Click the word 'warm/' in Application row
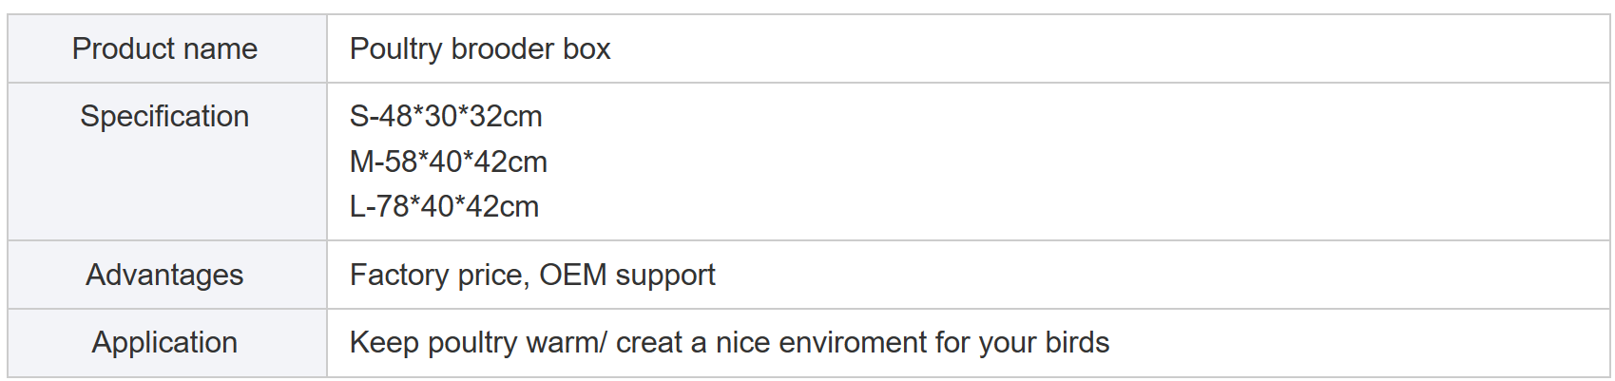The width and height of the screenshot is (1615, 381). [x=566, y=343]
